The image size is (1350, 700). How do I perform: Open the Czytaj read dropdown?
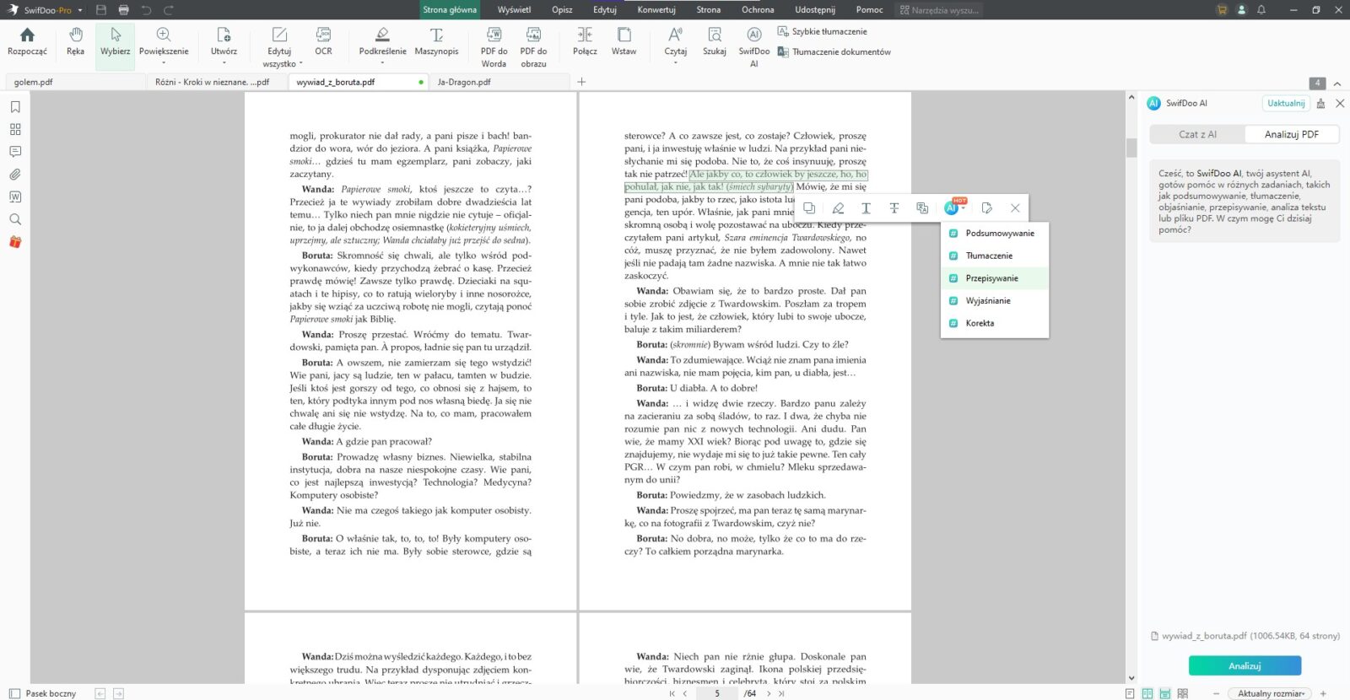675,62
